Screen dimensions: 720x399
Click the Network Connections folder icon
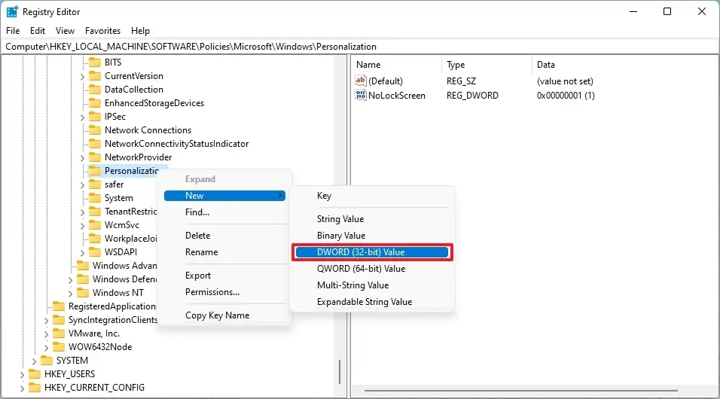pos(95,130)
